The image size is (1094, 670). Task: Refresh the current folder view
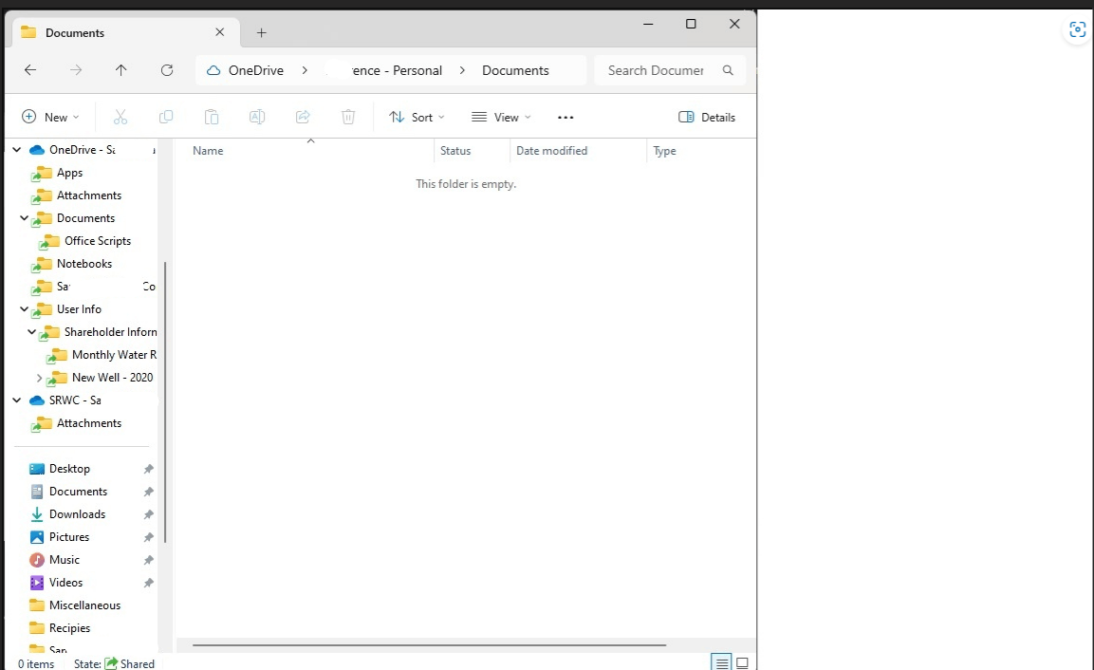(167, 69)
